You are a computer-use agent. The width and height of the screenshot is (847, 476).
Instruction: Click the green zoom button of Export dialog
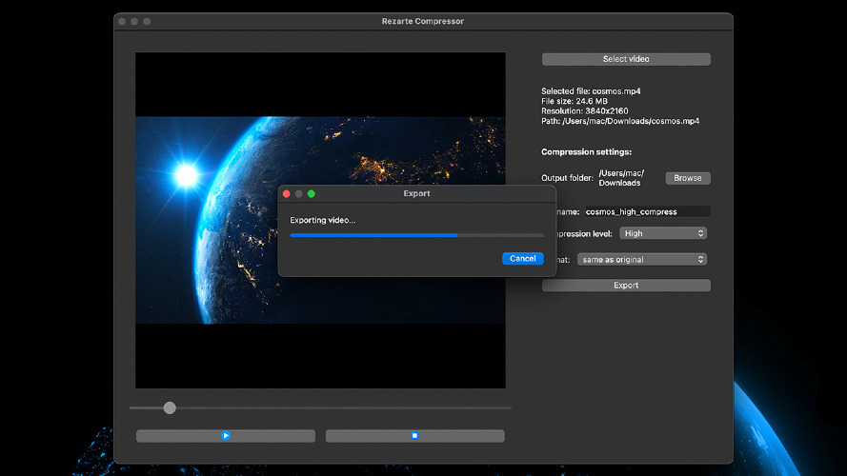point(312,194)
